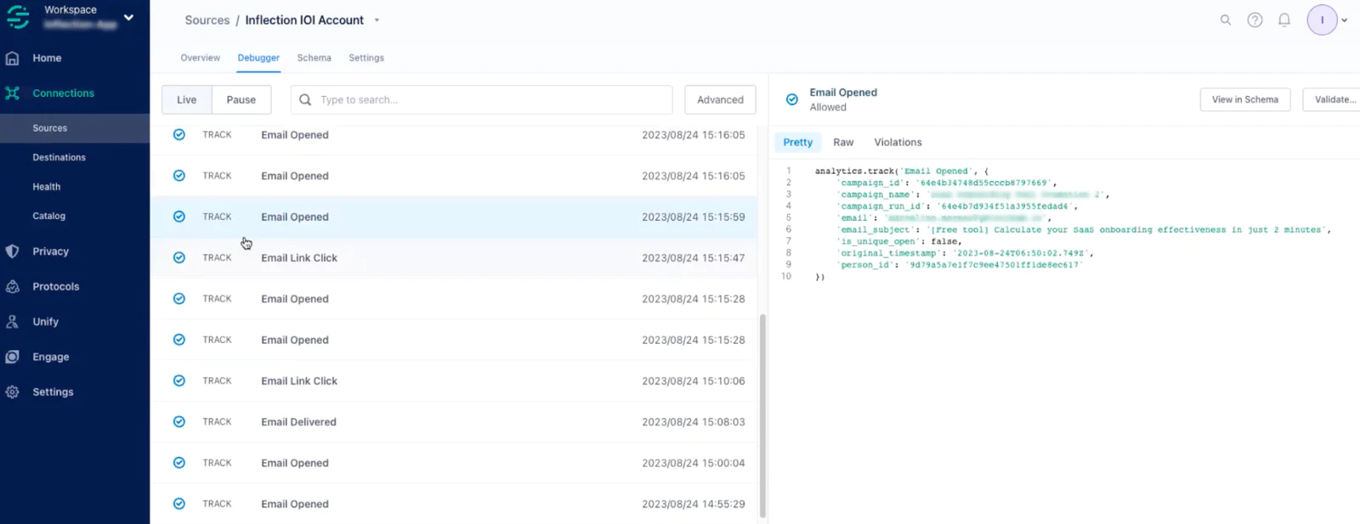
Task: Click the analytics.track('Email Opened' line
Action: click(901, 171)
